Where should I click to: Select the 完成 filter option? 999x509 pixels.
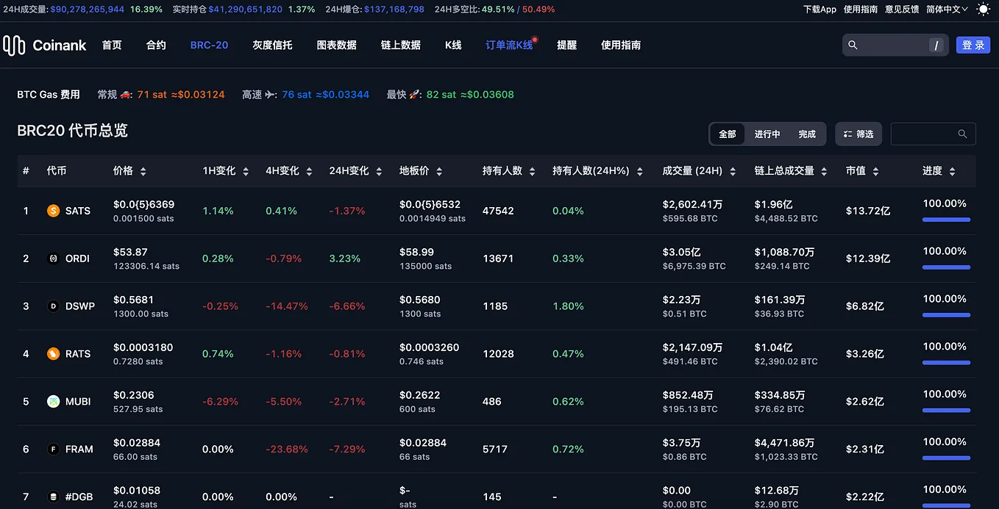(807, 134)
